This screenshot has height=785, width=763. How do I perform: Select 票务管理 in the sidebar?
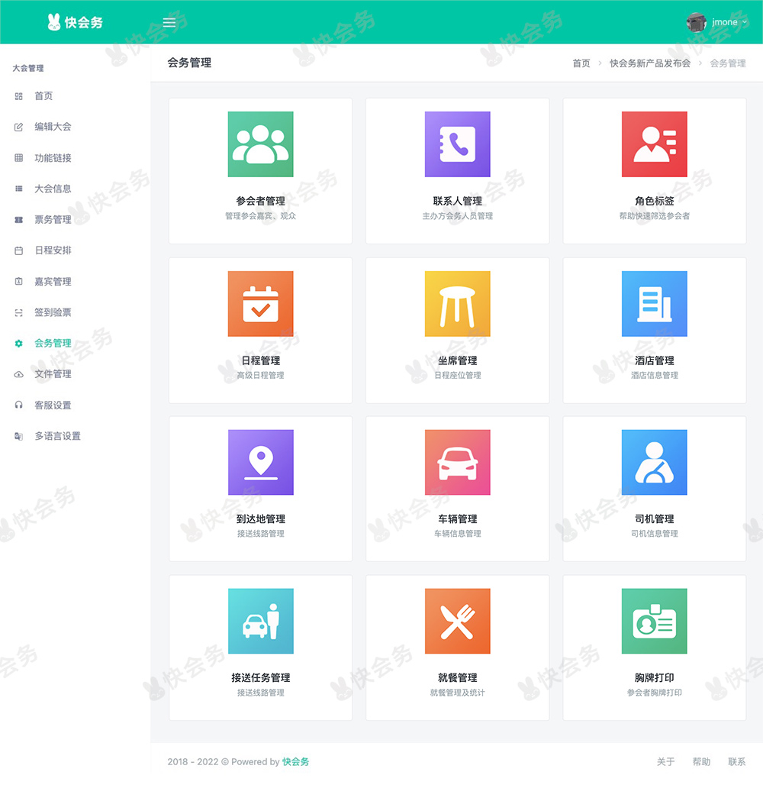pyautogui.click(x=50, y=219)
